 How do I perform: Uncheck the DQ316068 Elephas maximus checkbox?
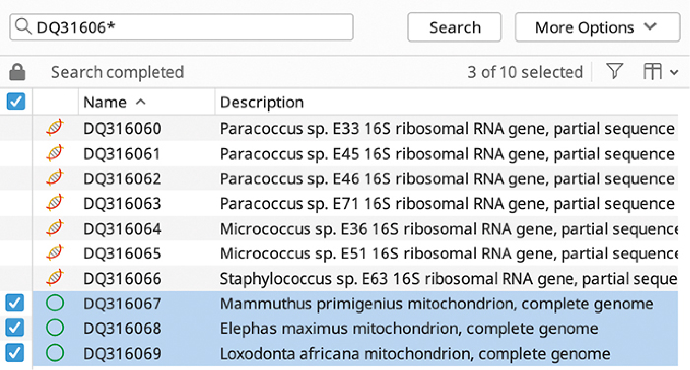16,328
